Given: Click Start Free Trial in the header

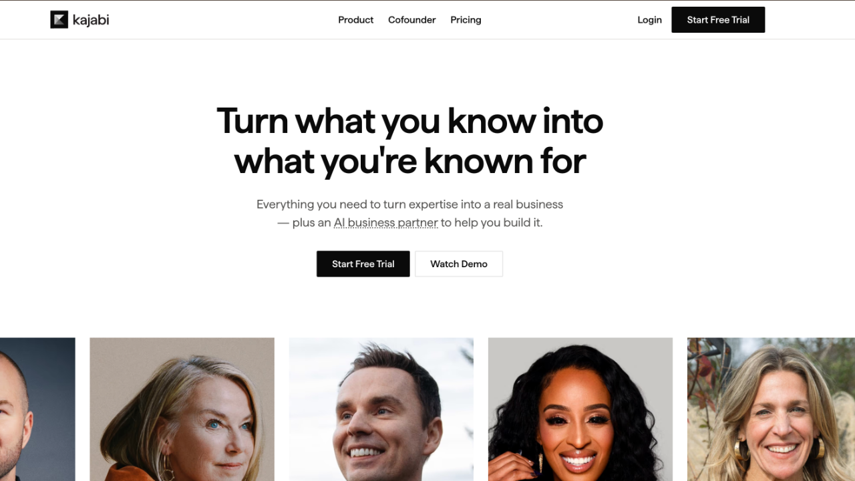Looking at the screenshot, I should click(718, 20).
